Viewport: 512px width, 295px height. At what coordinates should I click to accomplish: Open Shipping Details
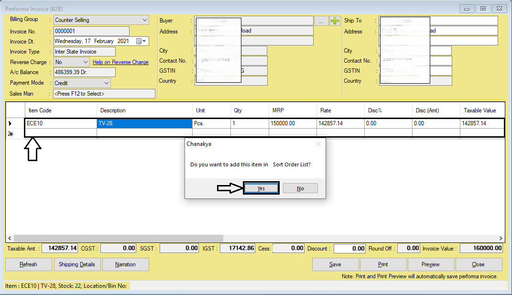pos(77,264)
